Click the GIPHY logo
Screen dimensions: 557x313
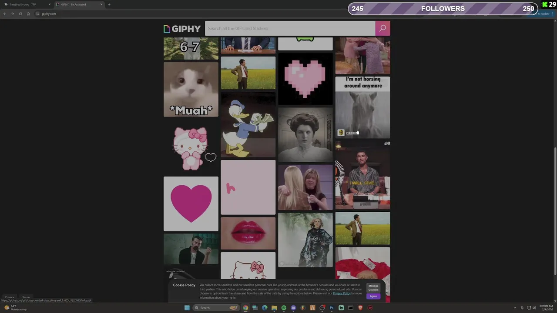point(182,29)
